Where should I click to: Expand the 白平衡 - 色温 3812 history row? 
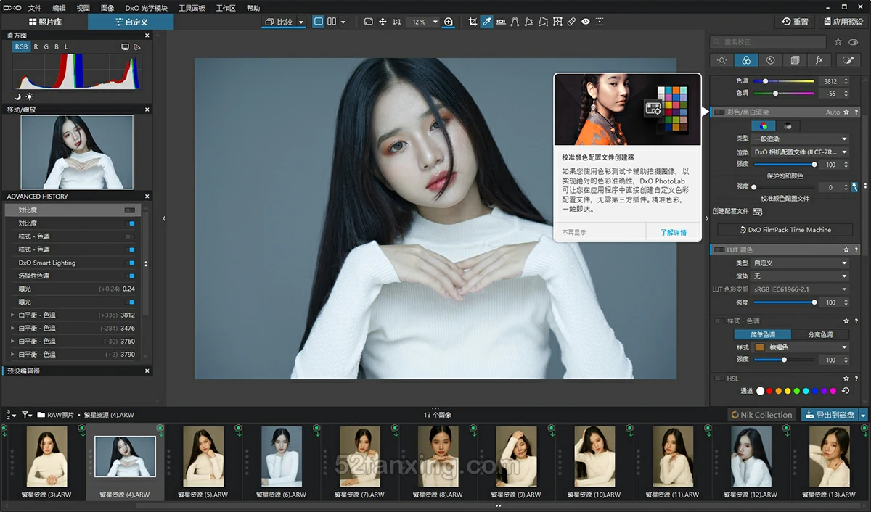12,315
